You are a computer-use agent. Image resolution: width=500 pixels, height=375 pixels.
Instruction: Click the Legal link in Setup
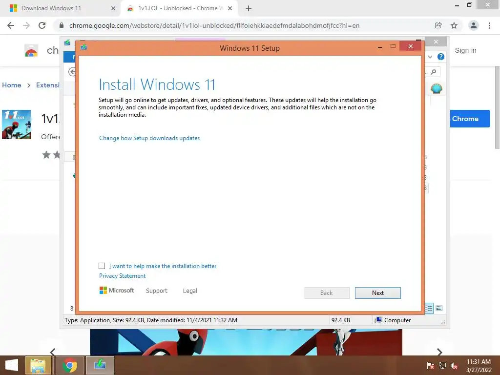tap(190, 291)
